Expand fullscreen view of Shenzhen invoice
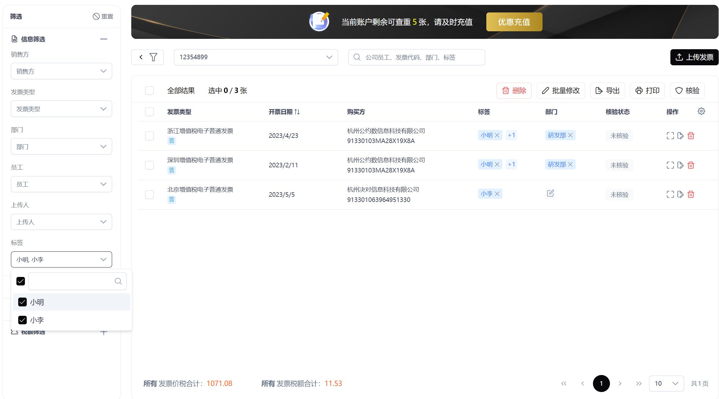 tap(670, 165)
